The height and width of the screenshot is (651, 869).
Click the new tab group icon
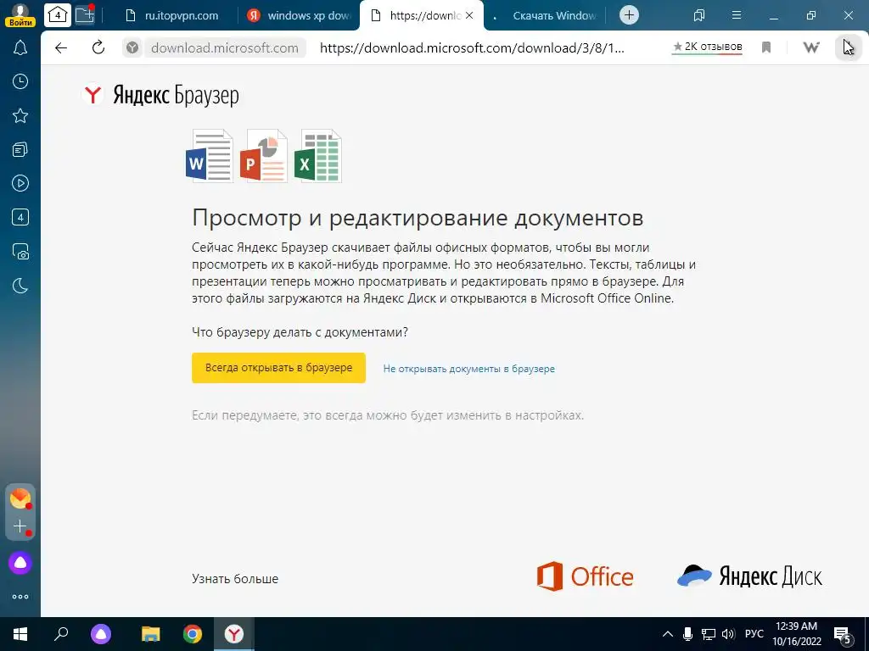(85, 15)
